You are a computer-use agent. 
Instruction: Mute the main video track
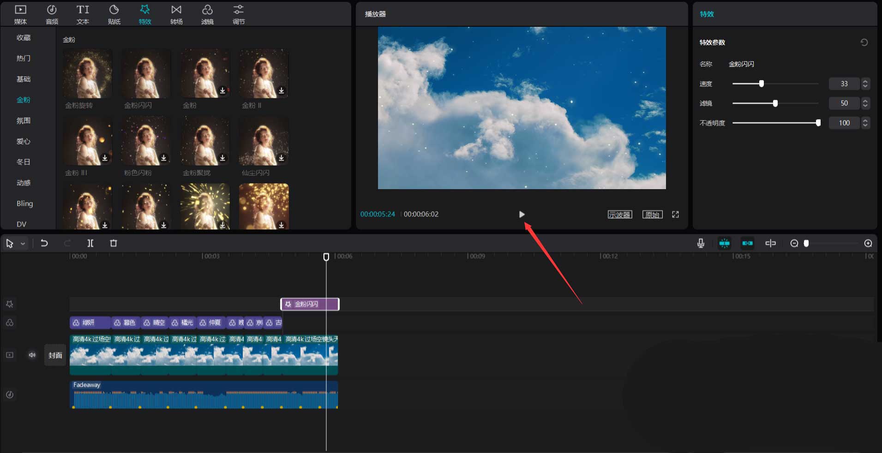tap(32, 355)
